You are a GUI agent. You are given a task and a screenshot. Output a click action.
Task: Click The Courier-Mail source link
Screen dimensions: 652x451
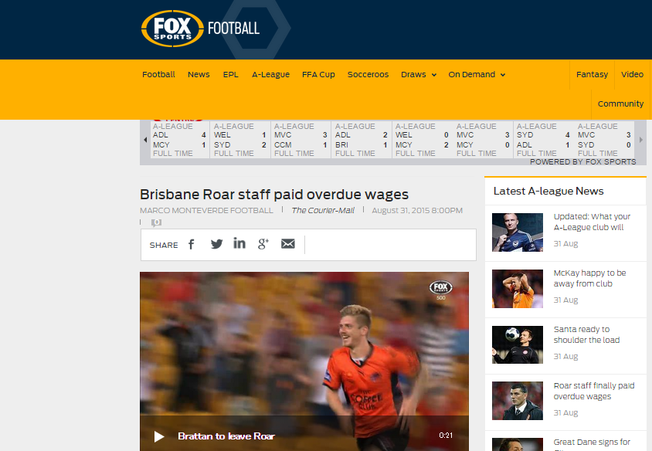[323, 210]
